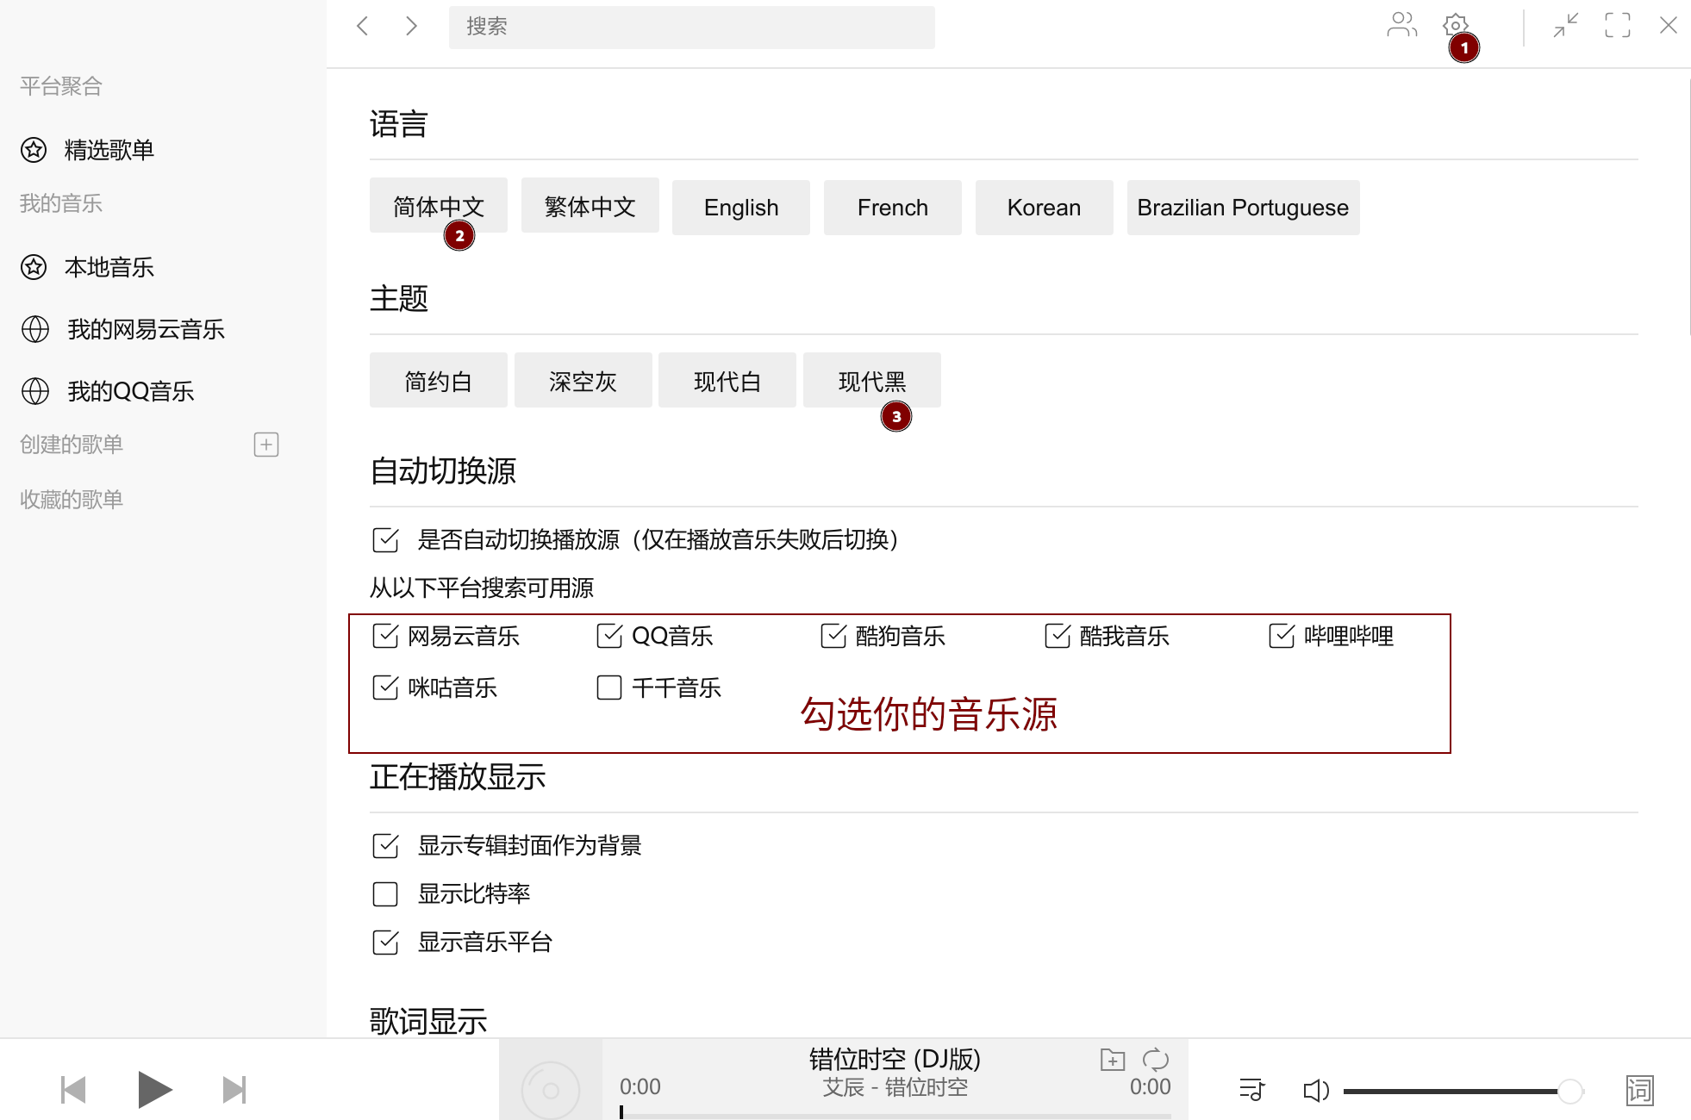Viewport: 1691px width, 1120px height.
Task: Create a new playlist with plus icon
Action: click(x=266, y=445)
